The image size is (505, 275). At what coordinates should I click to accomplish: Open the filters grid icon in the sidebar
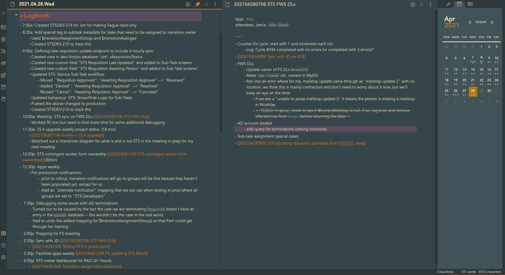point(3,75)
